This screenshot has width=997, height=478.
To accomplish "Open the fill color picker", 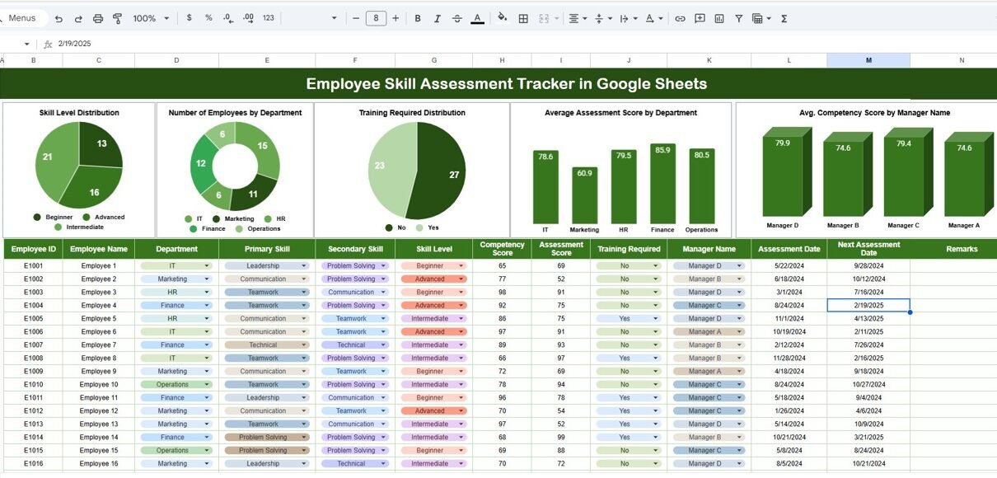I will click(x=502, y=18).
